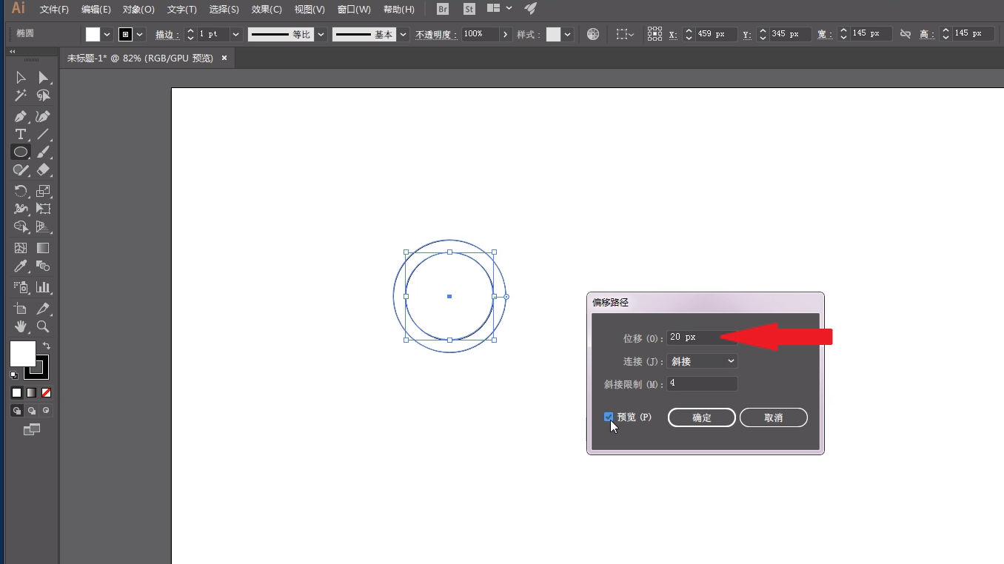1004x564 pixels.
Task: Reset to default fill and stroke
Action: pyautogui.click(x=13, y=375)
